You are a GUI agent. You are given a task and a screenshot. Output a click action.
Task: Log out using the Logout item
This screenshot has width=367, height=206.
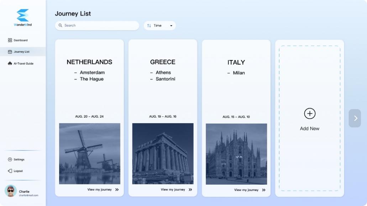15,171
